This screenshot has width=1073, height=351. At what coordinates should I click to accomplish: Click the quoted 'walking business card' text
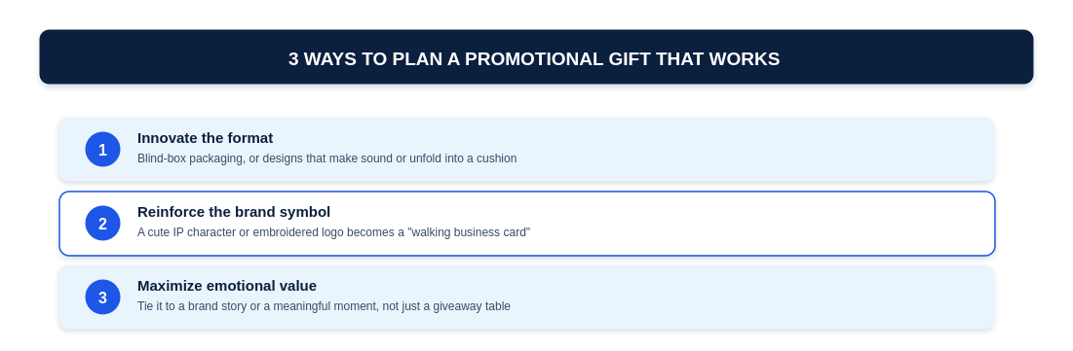click(x=469, y=232)
